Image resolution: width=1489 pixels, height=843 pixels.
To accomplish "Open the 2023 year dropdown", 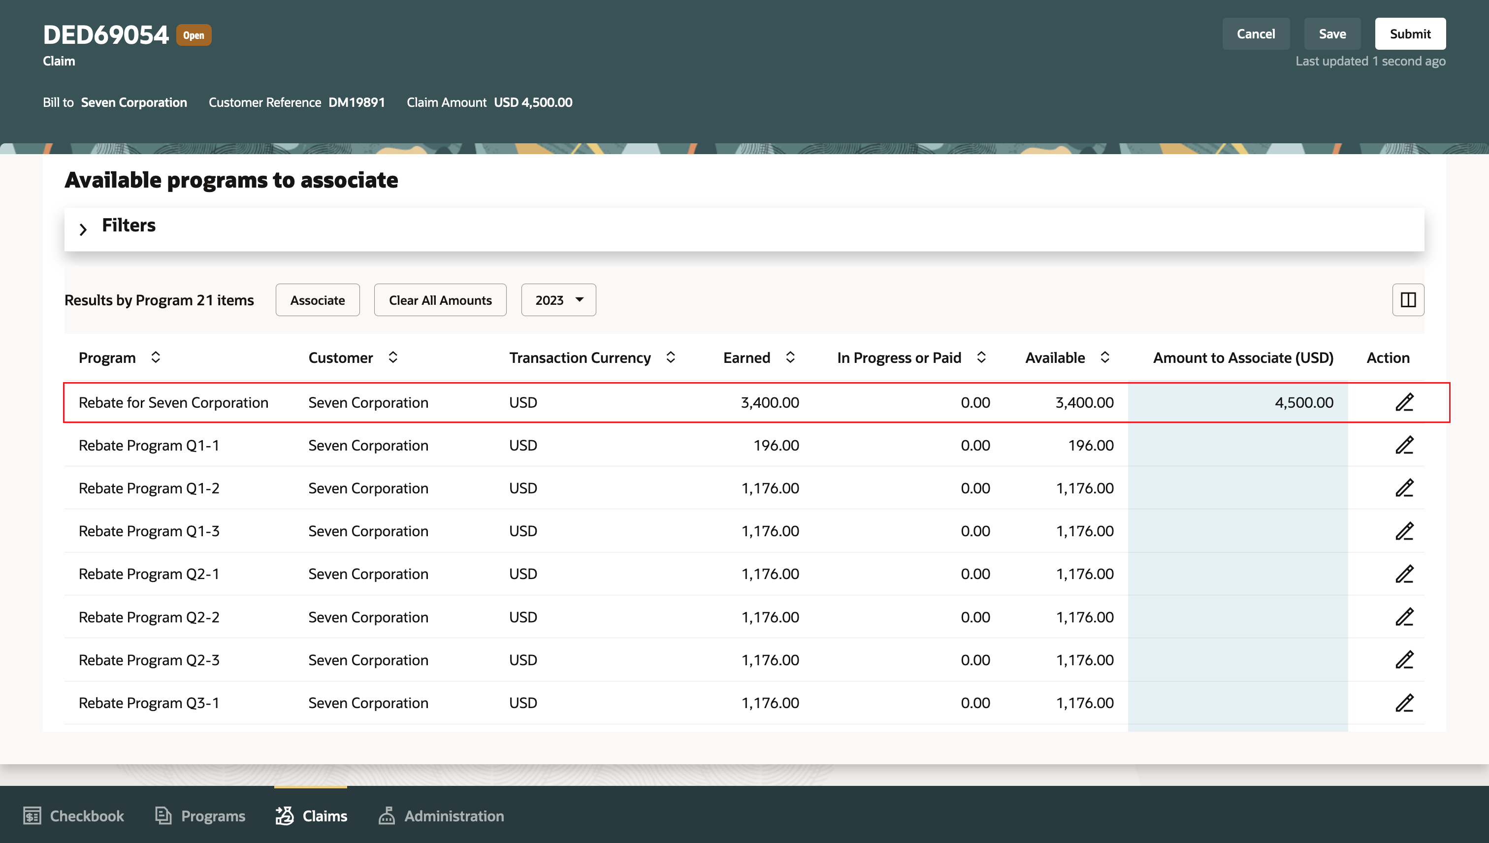I will coord(558,300).
